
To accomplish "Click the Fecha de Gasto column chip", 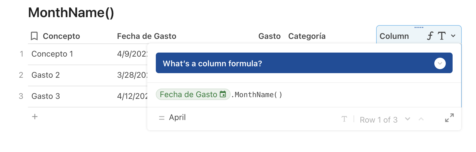I will 188,95.
